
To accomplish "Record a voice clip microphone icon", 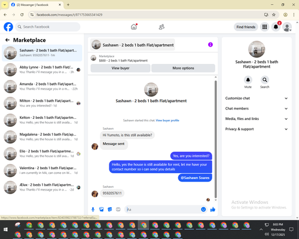I will [x=93, y=209].
